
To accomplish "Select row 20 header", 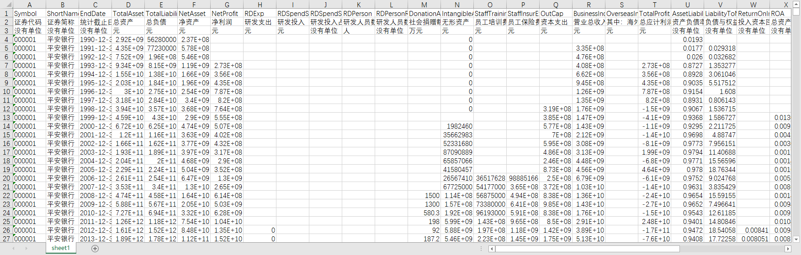I will coord(6,178).
